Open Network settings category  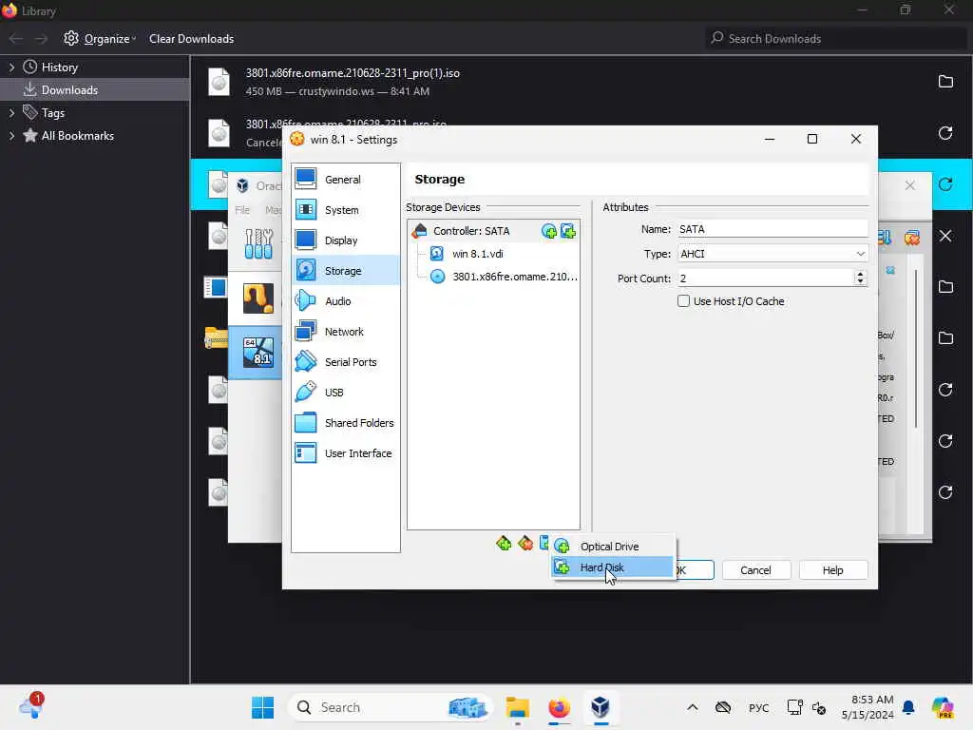point(346,332)
